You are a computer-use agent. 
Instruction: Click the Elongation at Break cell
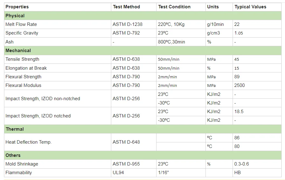click(x=26, y=68)
